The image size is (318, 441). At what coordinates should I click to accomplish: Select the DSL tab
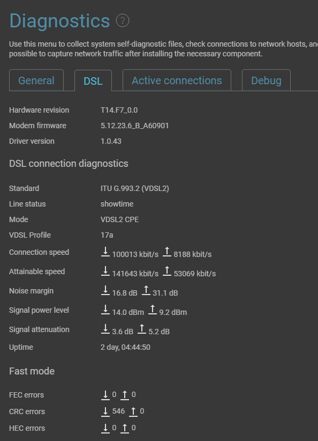click(93, 81)
